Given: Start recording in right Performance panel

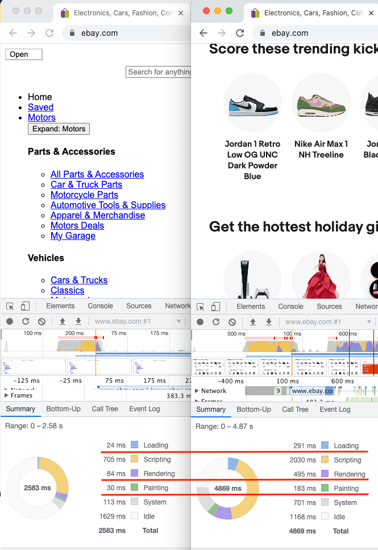Looking at the screenshot, I should 200,322.
